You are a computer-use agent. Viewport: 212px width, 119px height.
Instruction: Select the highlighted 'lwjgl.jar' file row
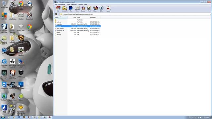[78, 26]
